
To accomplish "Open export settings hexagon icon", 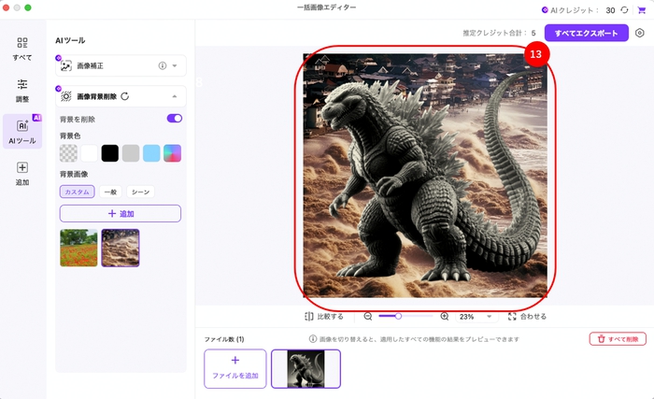I will click(639, 33).
